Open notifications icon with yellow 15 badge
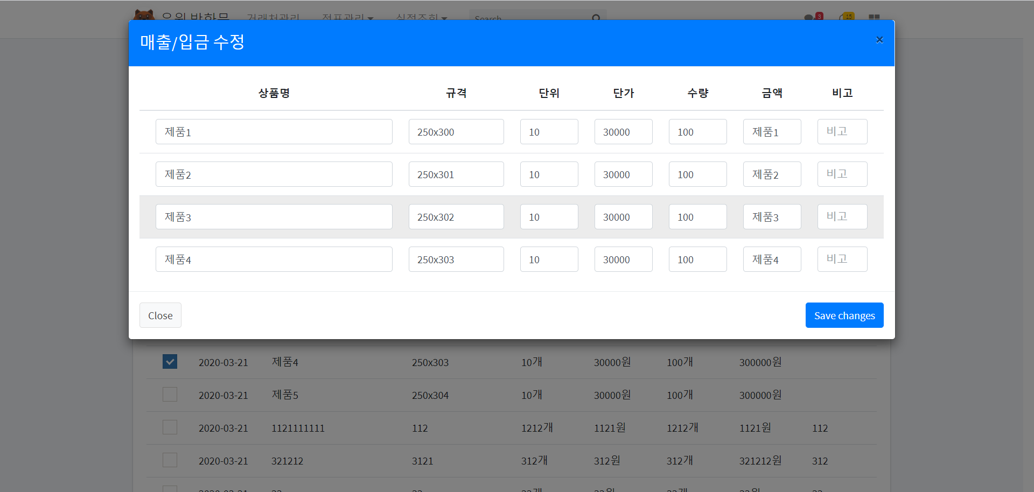Screen dimensions: 1034x492 [x=846, y=17]
